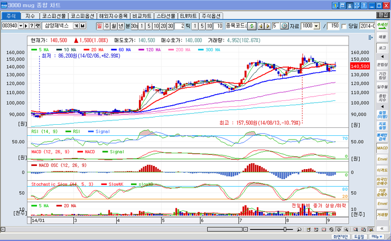Viewport: 391px width, 241px height.
Task: Select the 30 minute interval button
Action: coord(170,26)
